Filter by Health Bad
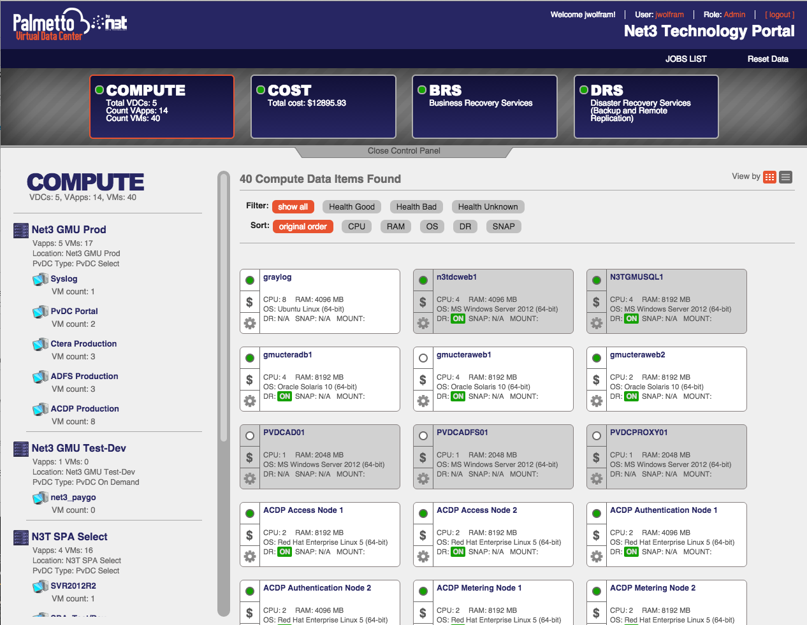The height and width of the screenshot is (625, 807). pyautogui.click(x=416, y=206)
